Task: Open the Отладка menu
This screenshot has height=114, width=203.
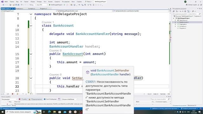Action: pos(39,2)
